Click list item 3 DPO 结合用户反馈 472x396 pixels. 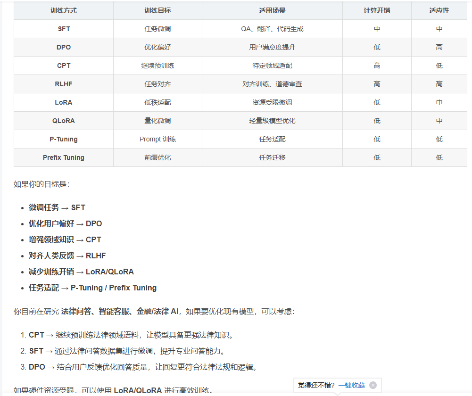coord(143,367)
